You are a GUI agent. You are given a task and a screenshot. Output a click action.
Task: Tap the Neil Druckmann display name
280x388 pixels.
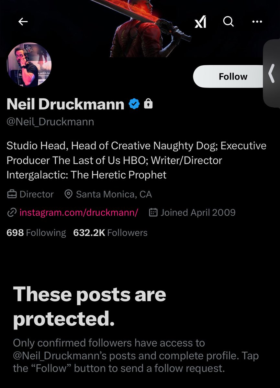click(x=65, y=104)
